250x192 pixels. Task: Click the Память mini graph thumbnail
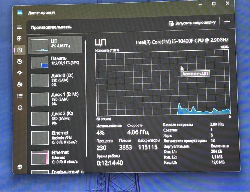[40, 62]
